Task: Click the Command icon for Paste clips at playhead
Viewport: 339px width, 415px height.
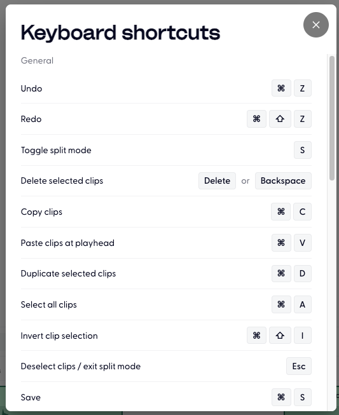Action: pyautogui.click(x=281, y=243)
